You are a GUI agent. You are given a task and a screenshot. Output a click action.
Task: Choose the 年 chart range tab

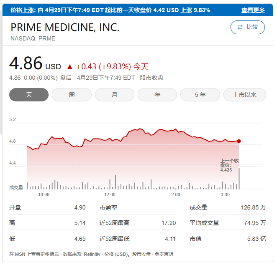click(157, 95)
